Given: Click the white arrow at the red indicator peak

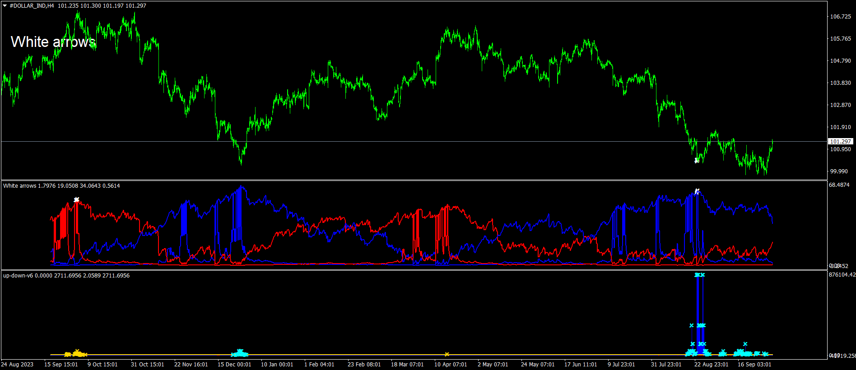Looking at the screenshot, I should click(76, 199).
